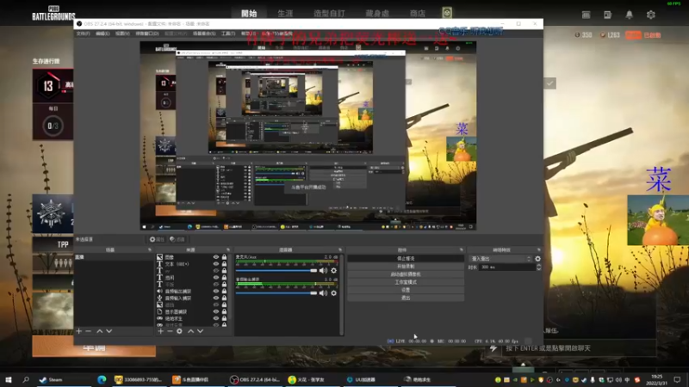Move scene up in Scenes panel

[x=100, y=331]
